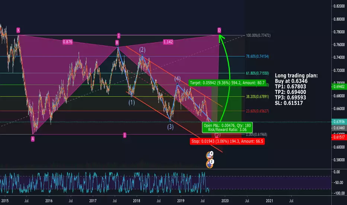This screenshot has width=347, height=205.
Task: Click the 0.78000 price axis label
Action: click(339, 32)
